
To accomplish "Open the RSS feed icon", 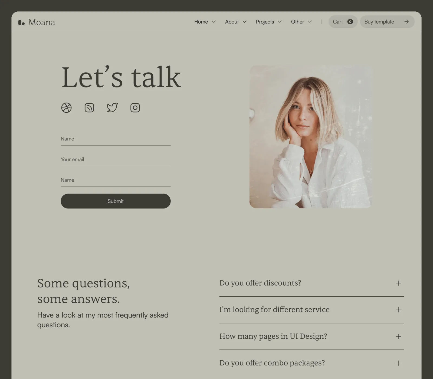I will point(89,108).
